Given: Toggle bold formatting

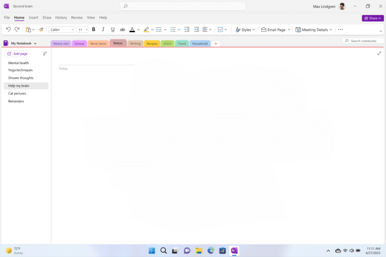Looking at the screenshot, I should [94, 29].
